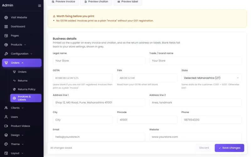Expand the Clients submenu chevron
The width and height of the screenshot is (251, 157).
(23, 108)
